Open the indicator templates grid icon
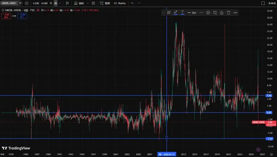Viewport: 277px width, 157px height. pyautogui.click(x=93, y=3)
